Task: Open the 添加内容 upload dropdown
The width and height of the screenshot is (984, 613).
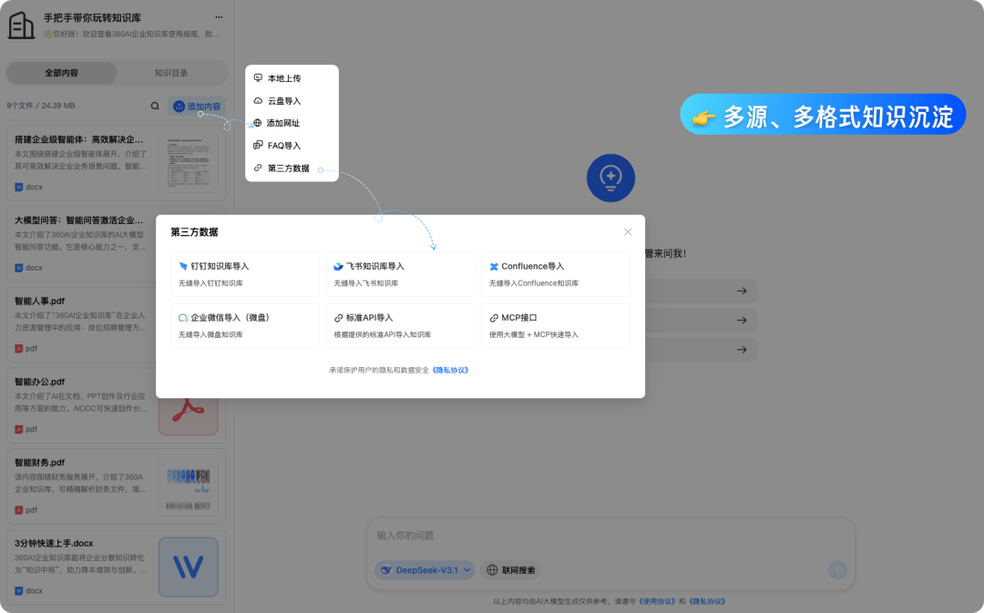Action: 199,106
